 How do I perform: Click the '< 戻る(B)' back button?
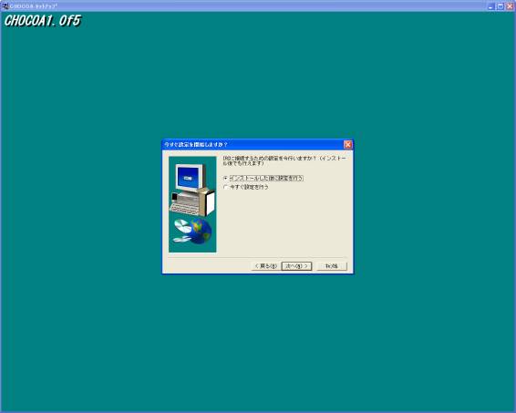266,266
